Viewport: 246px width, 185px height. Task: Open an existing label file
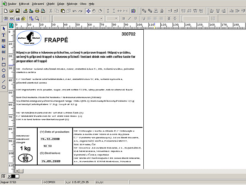click(12, 11)
